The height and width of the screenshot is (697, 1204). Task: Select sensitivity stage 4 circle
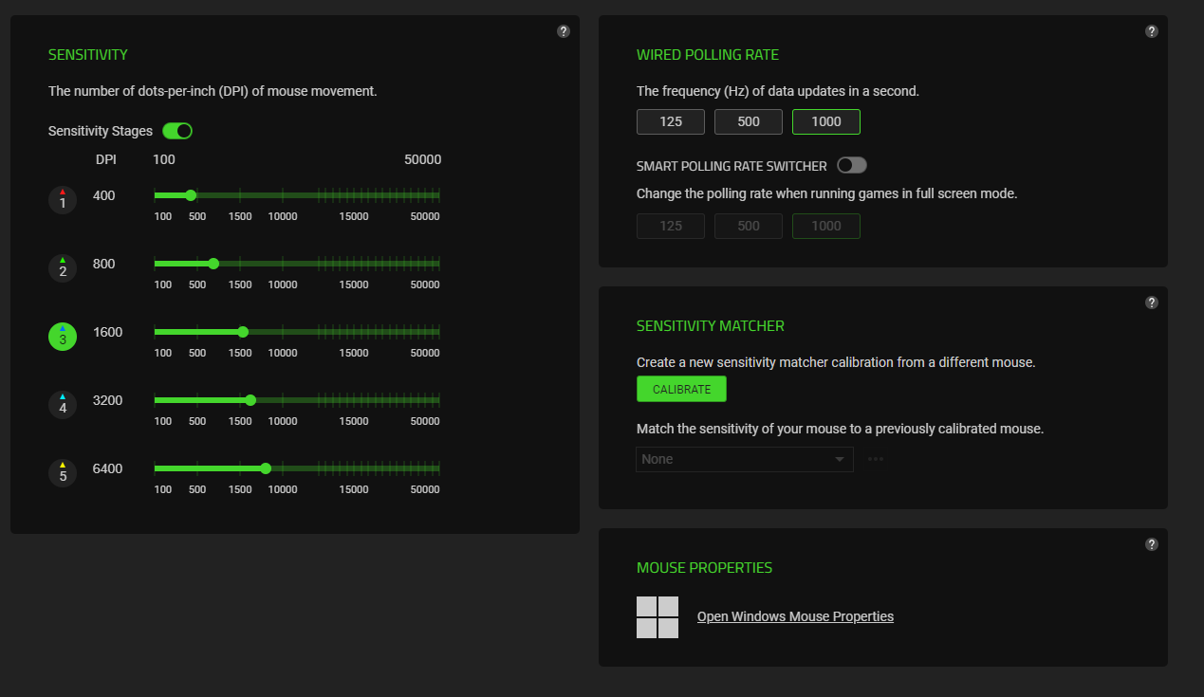[x=63, y=405]
